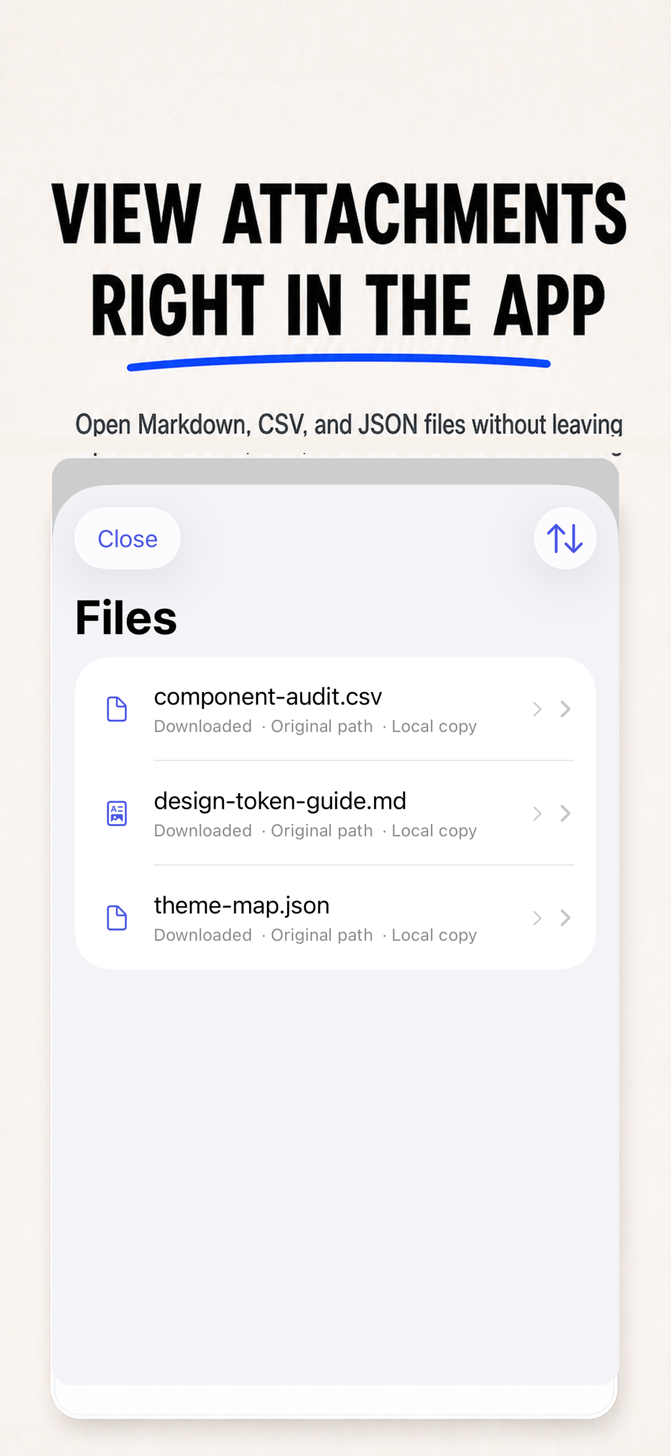Open theme-map.json file name
671x1456 pixels.
(x=242, y=906)
